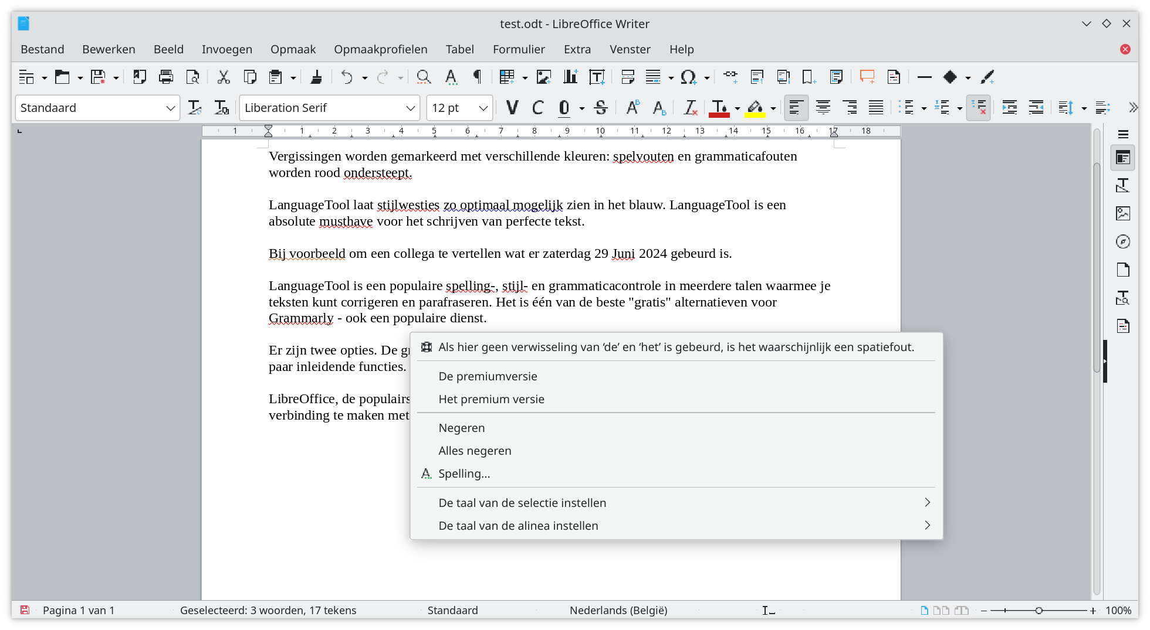The height and width of the screenshot is (630, 1150).
Task: Click the Clone Formatting brush icon
Action: click(x=316, y=77)
